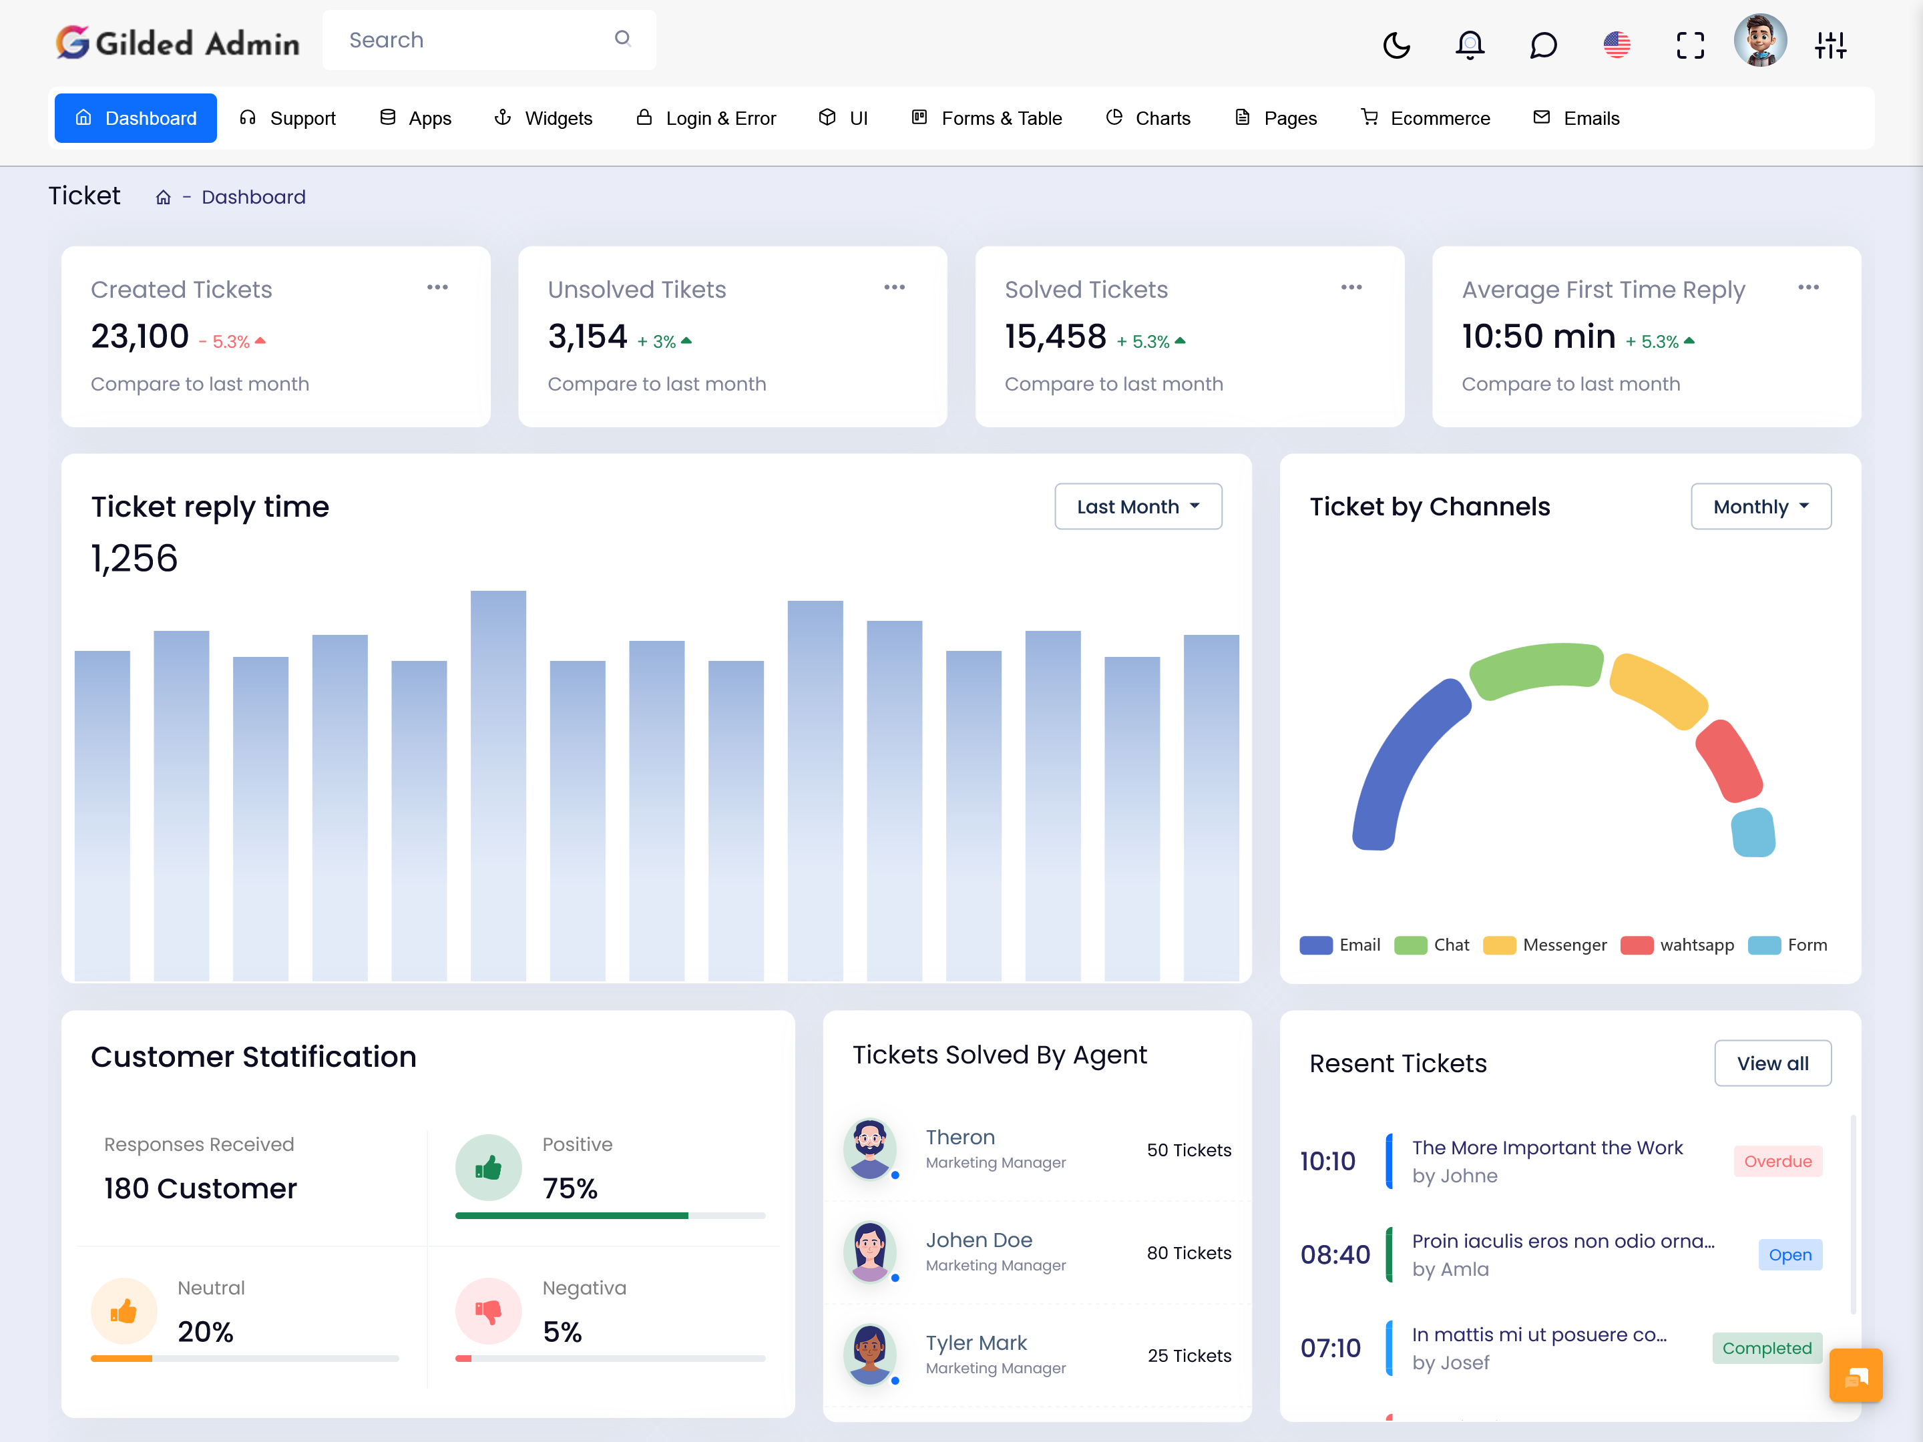Click the Gilded Admin logo
1923x1442 pixels.
[178, 41]
